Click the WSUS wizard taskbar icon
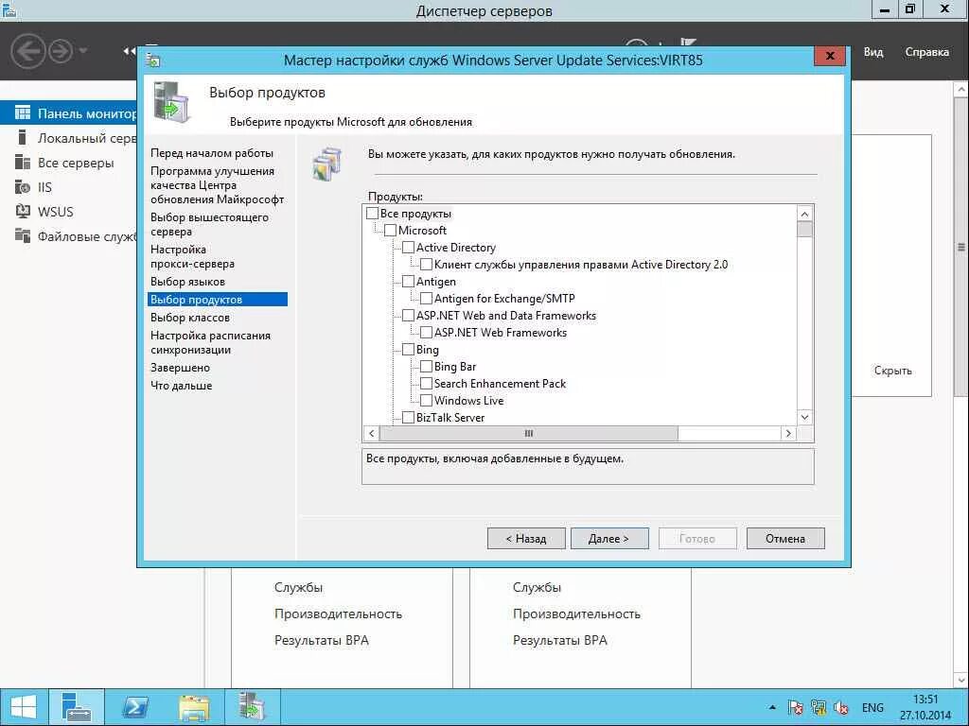Screen dimensions: 969x726 [x=252, y=707]
